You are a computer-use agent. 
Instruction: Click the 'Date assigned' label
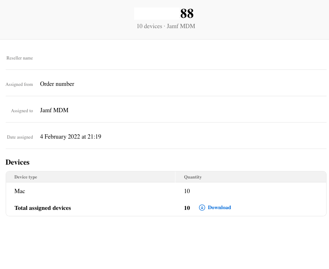pos(20,137)
